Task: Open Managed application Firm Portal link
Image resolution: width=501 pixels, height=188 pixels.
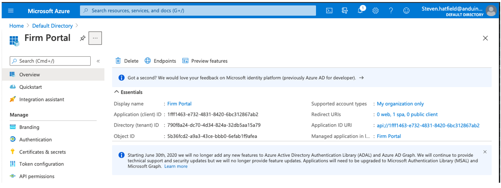Action: pyautogui.click(x=389, y=137)
